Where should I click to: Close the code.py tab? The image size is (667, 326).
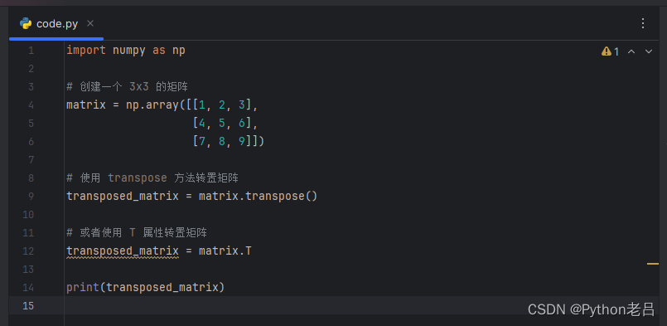coord(90,23)
